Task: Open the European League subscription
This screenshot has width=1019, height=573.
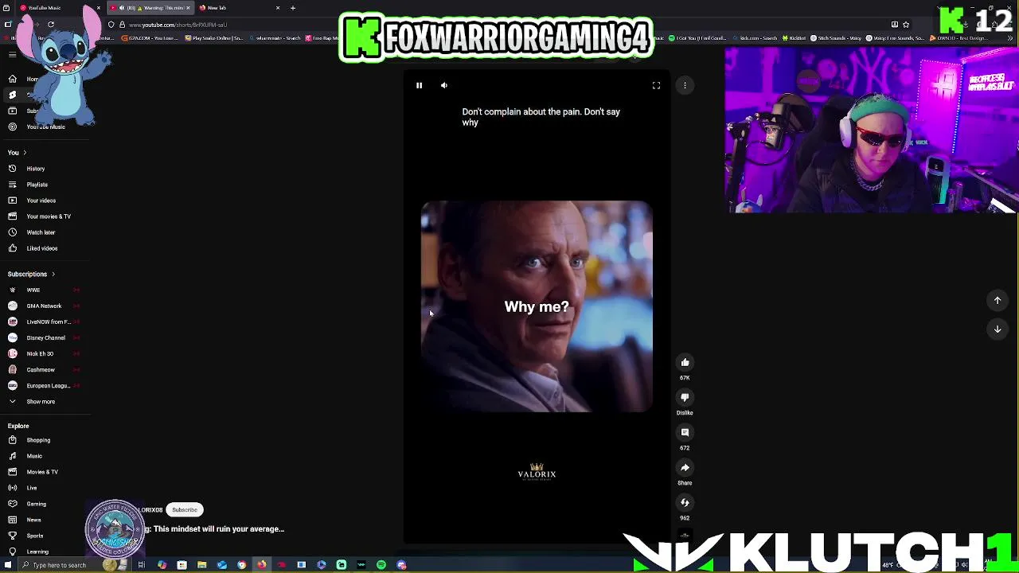Action: [48, 385]
